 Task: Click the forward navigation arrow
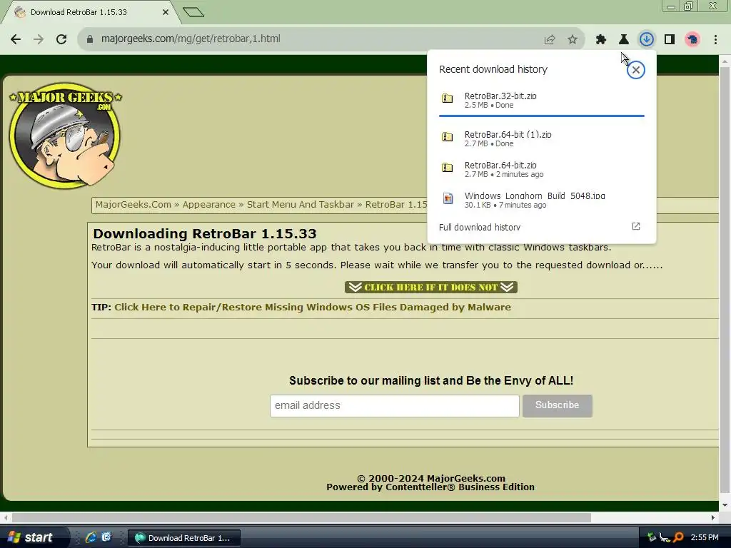tap(39, 39)
